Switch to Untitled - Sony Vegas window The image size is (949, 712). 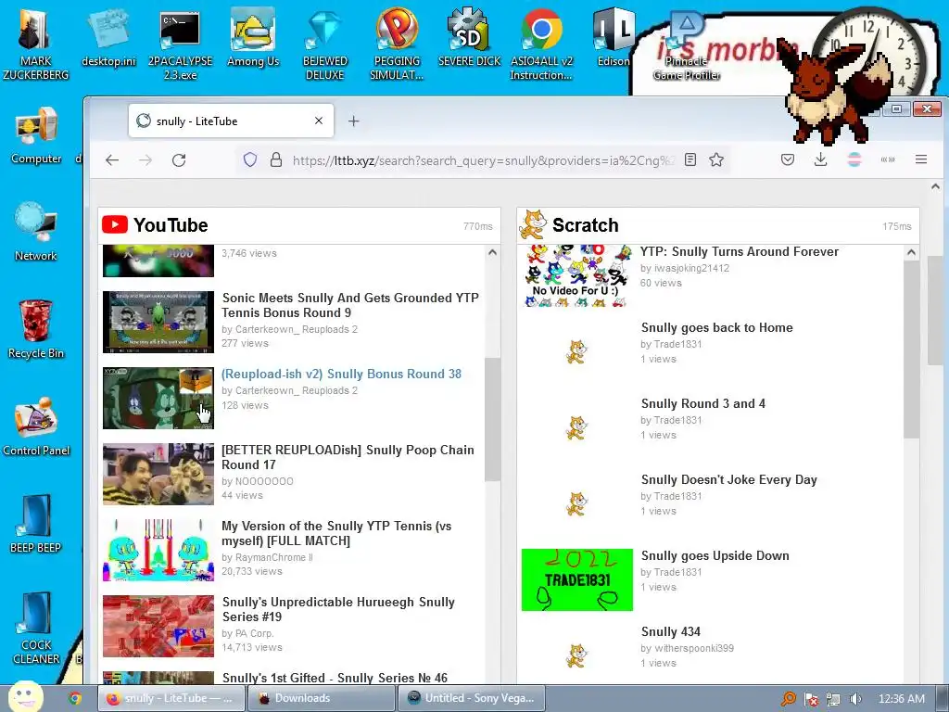(472, 698)
